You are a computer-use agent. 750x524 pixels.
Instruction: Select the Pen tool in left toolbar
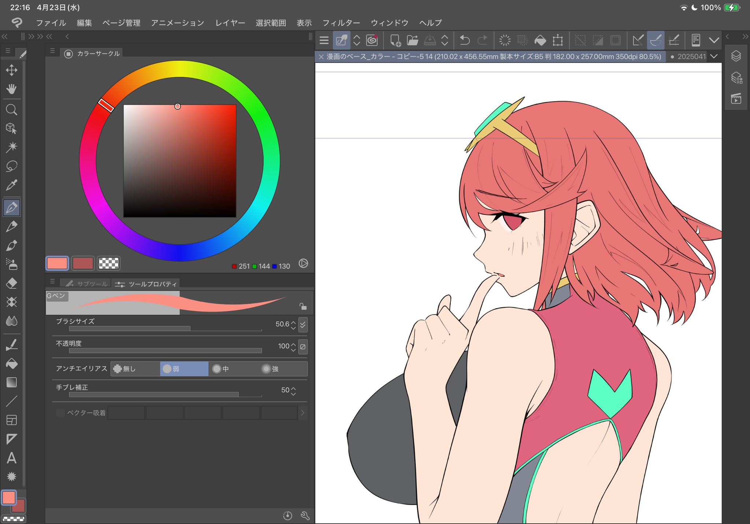tap(11, 208)
